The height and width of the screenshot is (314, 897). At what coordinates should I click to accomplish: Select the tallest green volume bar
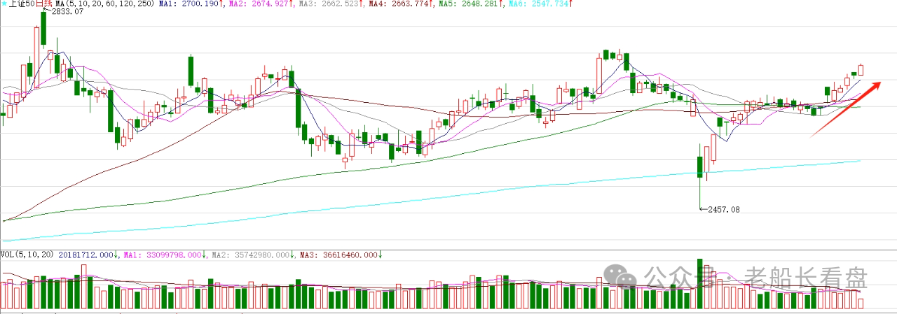pos(699,284)
